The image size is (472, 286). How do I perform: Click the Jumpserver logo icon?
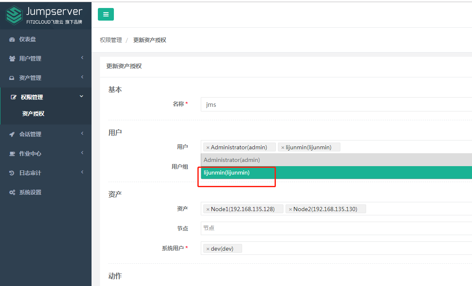tap(14, 15)
